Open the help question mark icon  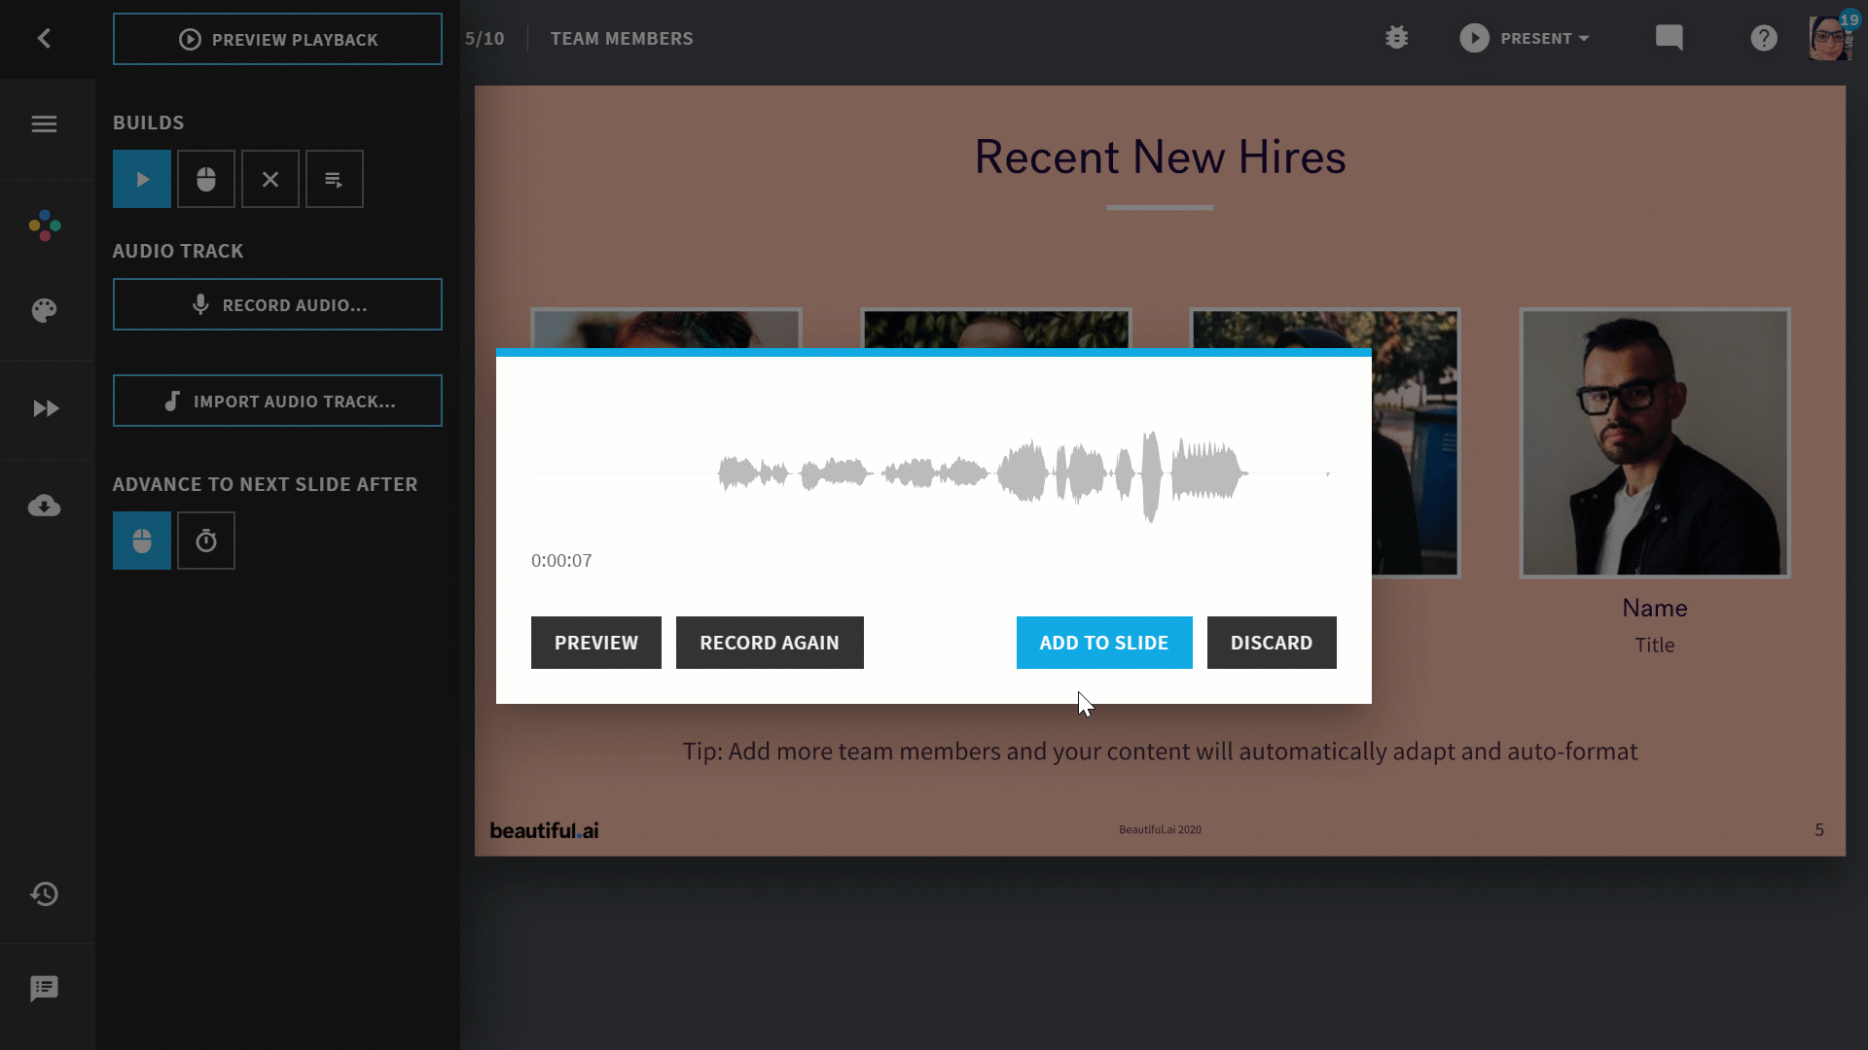click(x=1764, y=38)
